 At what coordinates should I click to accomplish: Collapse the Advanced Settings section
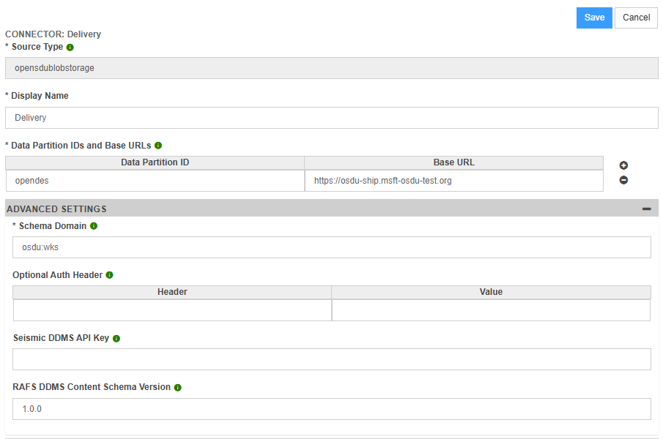click(646, 209)
